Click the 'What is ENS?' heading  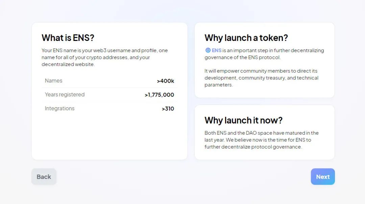tap(68, 38)
